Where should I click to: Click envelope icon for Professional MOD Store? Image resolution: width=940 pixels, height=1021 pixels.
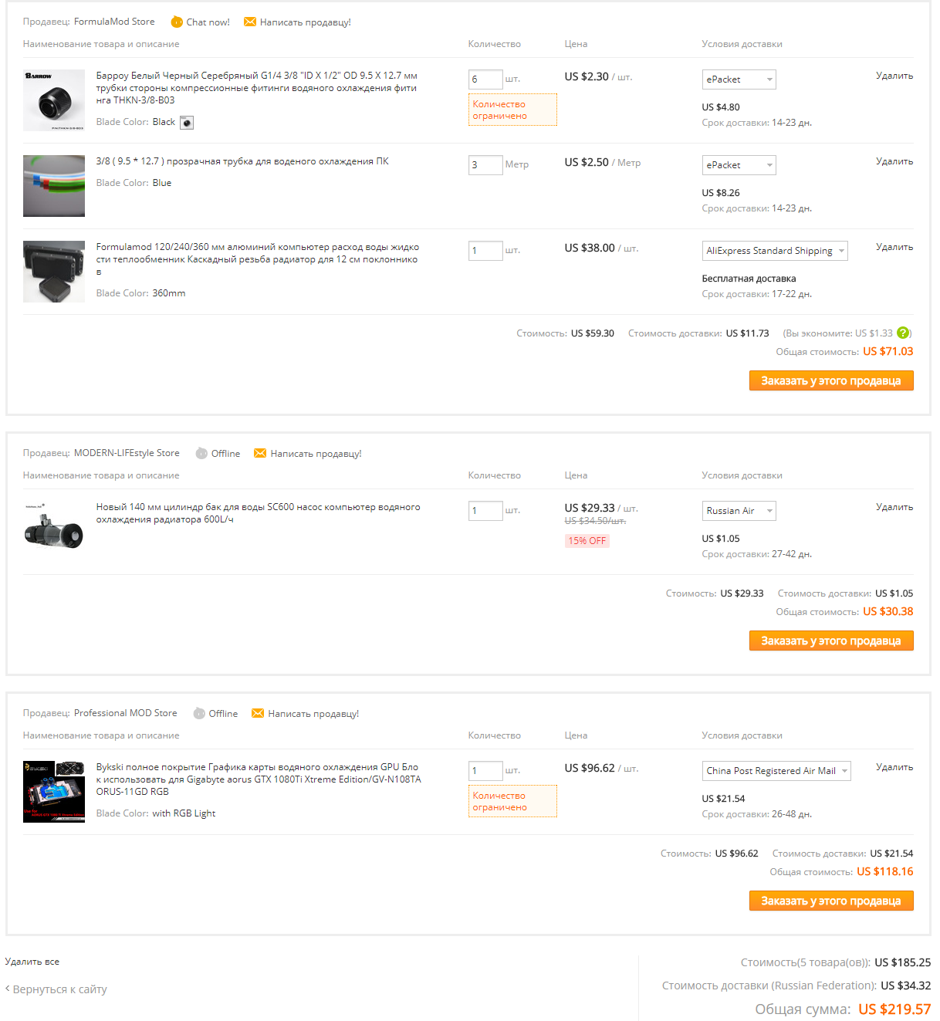258,713
